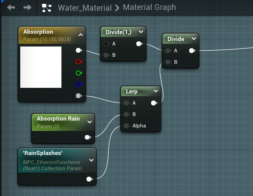This screenshot has width=253, height=196.
Task: Expand the 'RainSplashes' node chevron
Action: (91, 160)
